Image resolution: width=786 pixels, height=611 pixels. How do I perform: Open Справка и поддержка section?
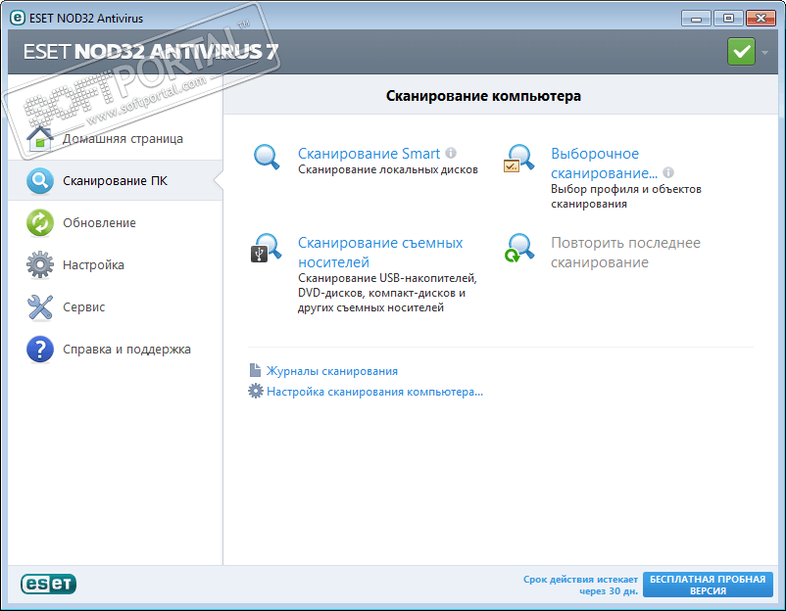tap(126, 349)
